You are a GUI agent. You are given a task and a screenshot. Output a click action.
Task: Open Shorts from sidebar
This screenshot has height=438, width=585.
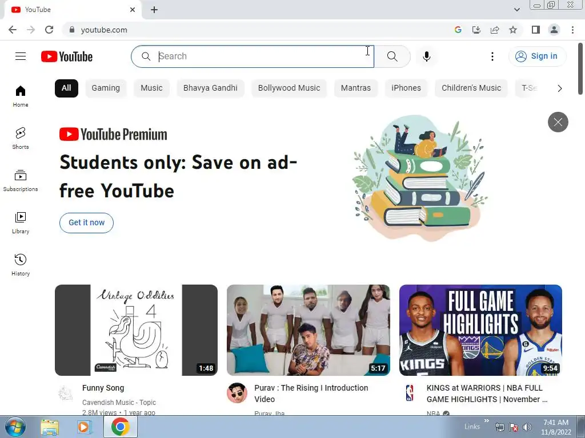(21, 138)
